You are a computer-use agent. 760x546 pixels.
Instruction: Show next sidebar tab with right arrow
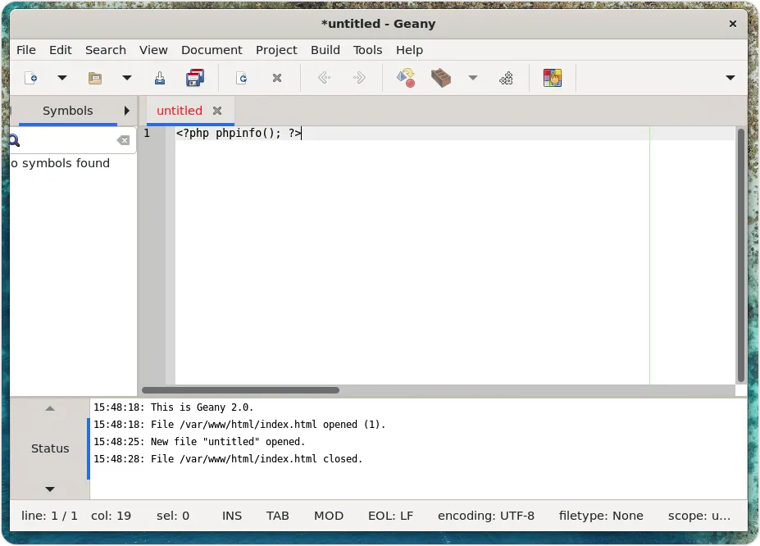pyautogui.click(x=127, y=111)
